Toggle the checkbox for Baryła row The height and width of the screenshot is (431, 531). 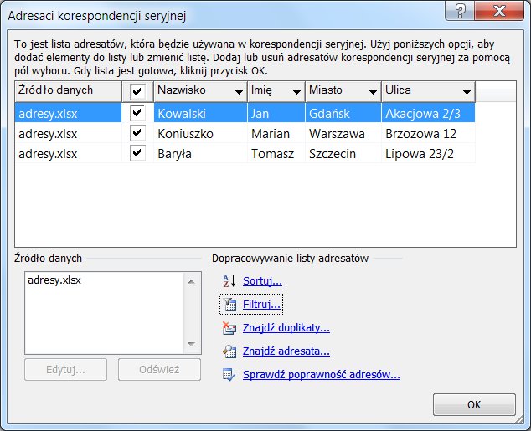pos(137,153)
